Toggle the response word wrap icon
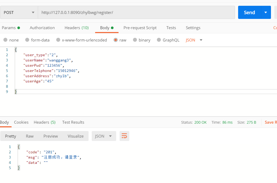 pyautogui.click(x=124, y=136)
